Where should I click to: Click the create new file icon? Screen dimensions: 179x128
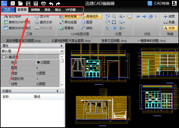[x=13, y=3]
